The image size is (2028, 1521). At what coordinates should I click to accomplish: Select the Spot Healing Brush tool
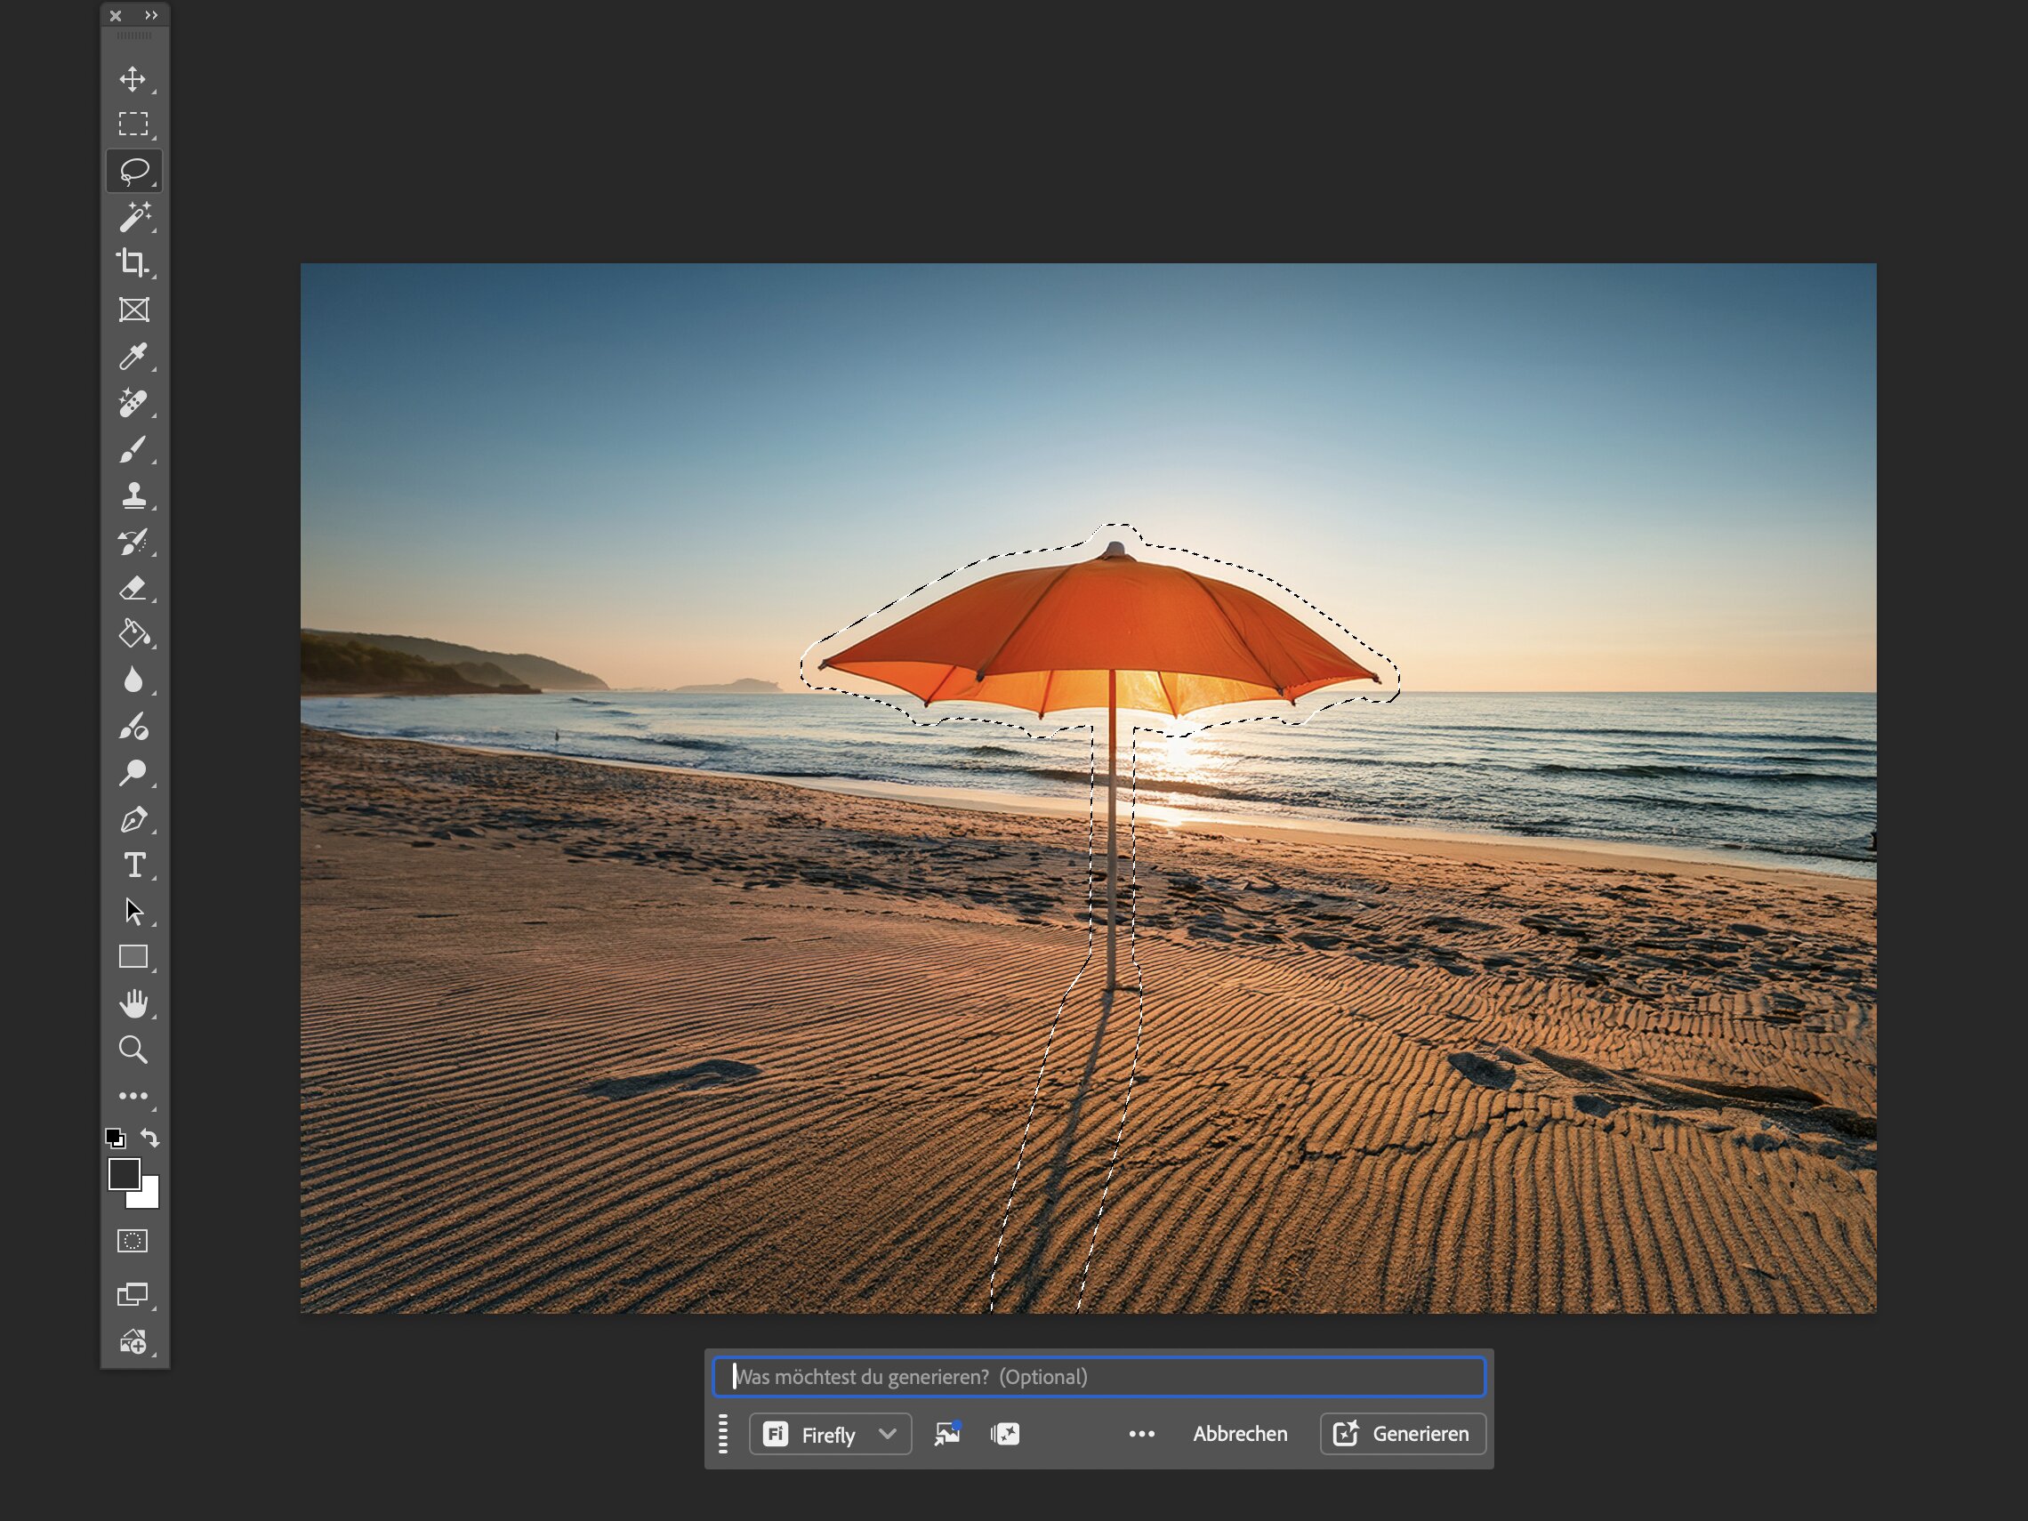coord(133,402)
